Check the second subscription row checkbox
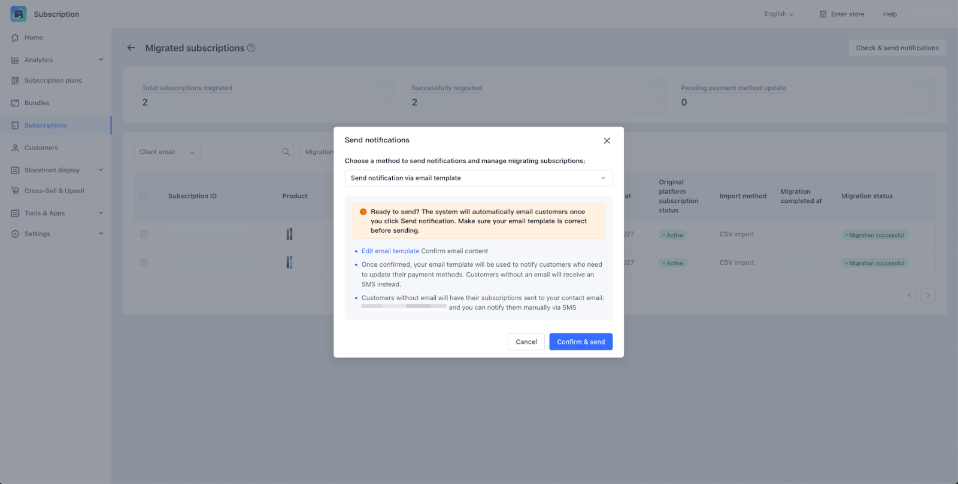The height and width of the screenshot is (484, 958). click(144, 263)
